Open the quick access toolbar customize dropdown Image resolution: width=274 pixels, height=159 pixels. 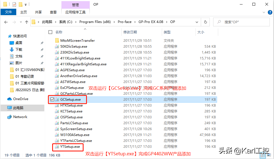(x=26, y=4)
